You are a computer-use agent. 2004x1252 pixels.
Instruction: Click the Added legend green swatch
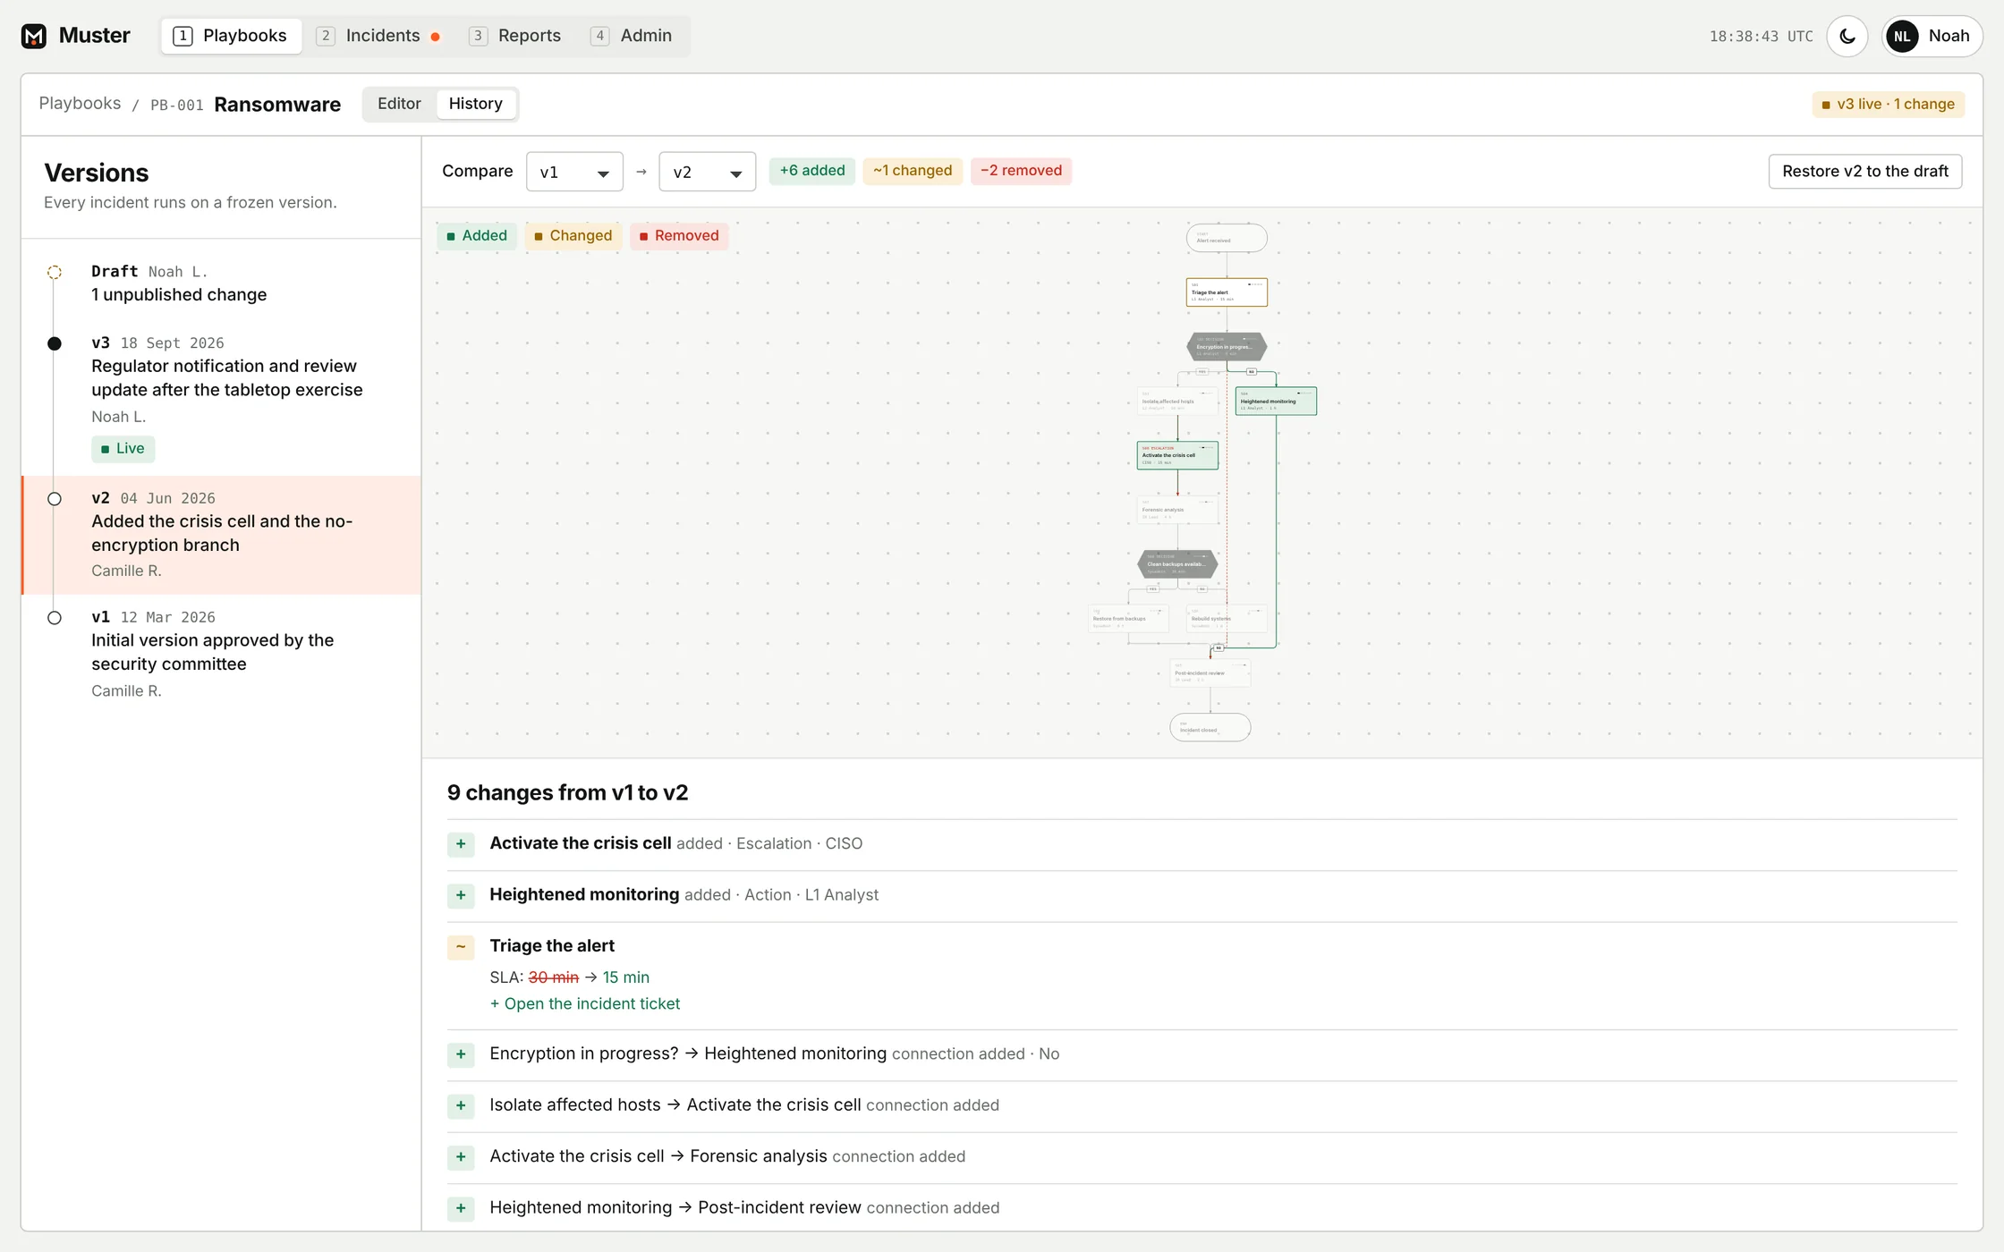(x=451, y=236)
